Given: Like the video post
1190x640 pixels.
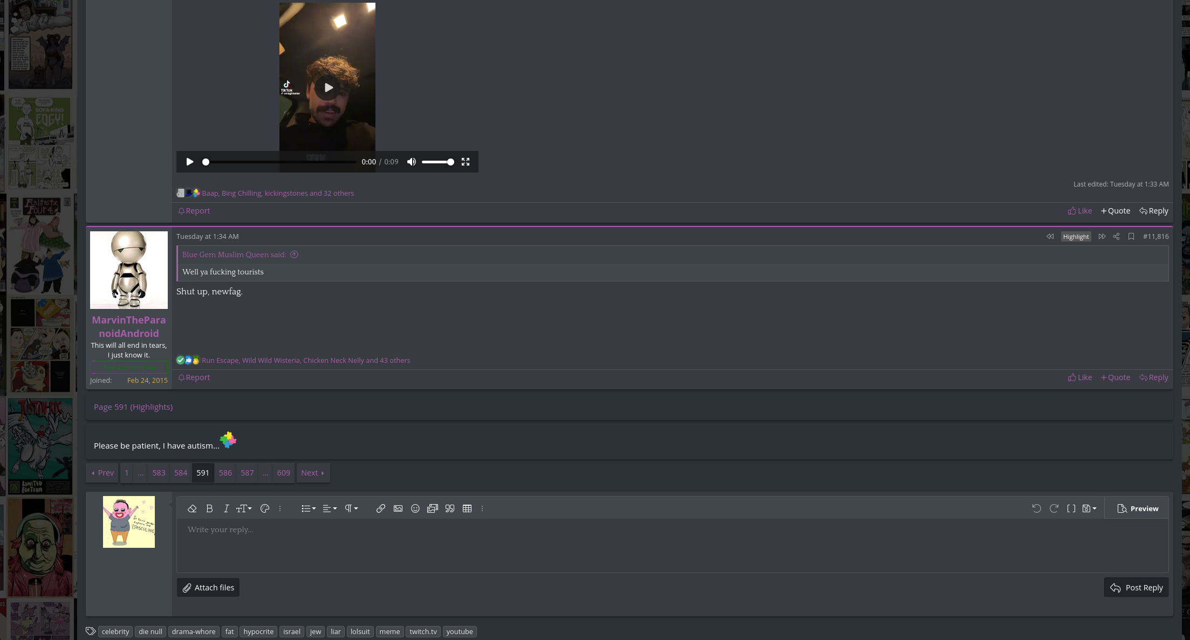Looking at the screenshot, I should point(1080,211).
